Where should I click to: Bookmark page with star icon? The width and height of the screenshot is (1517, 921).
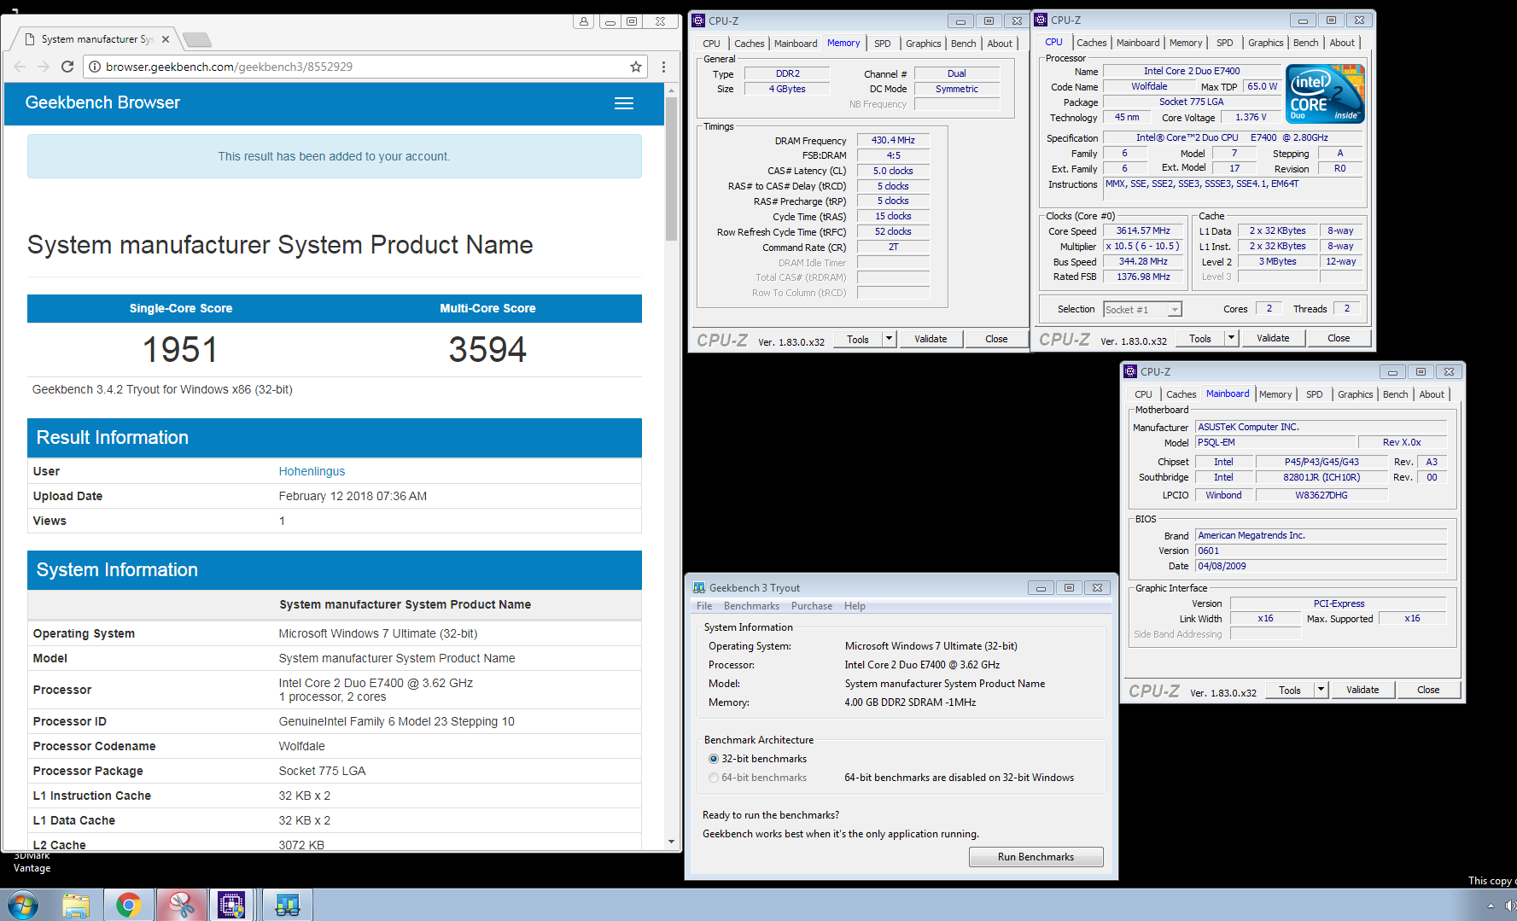coord(636,67)
